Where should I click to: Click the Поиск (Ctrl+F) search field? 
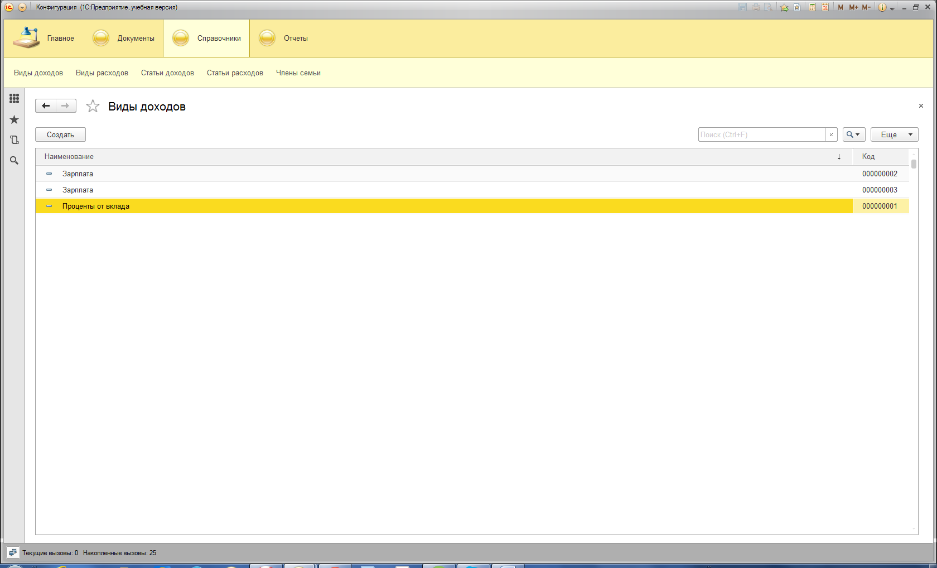point(761,134)
